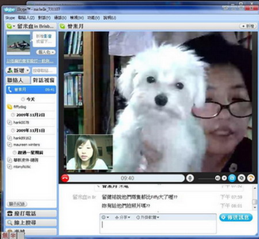End the call with red hang-up button
The image size is (259, 239).
coord(65,178)
